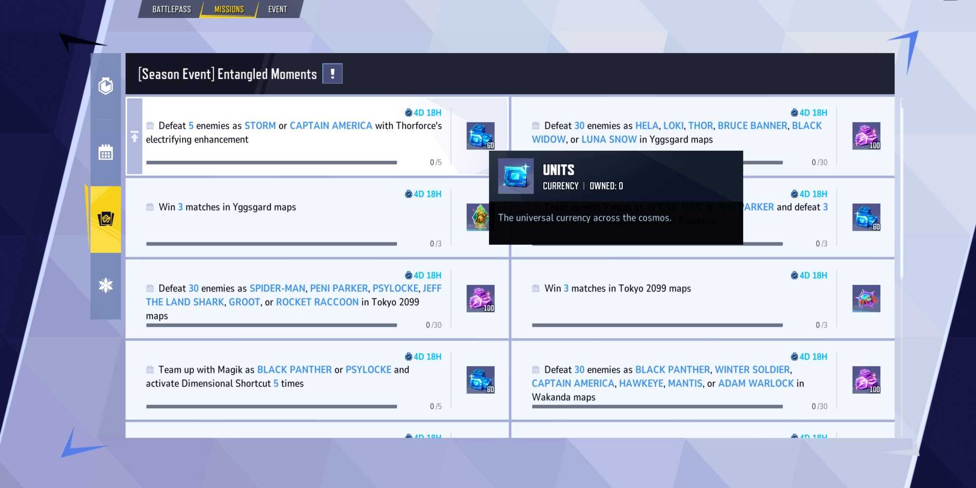Viewport: 976px width, 488px height.
Task: Click the ROCKET RACCOON hero link
Action: point(317,302)
